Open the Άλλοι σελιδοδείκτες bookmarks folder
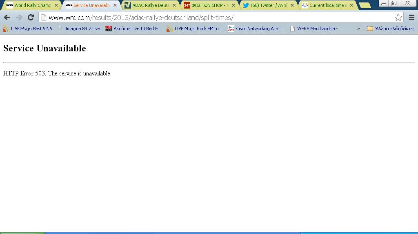The width and height of the screenshot is (418, 234). click(x=391, y=29)
